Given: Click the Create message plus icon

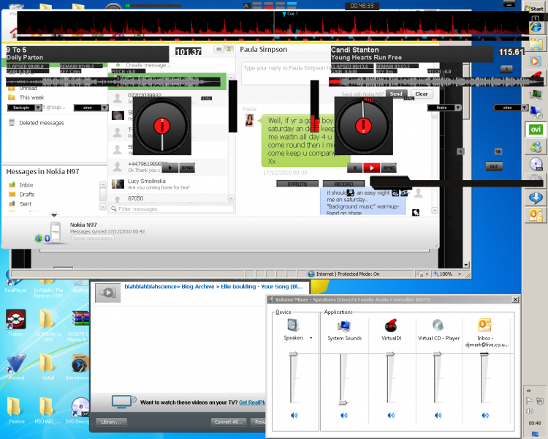Looking at the screenshot, I should pos(118,65).
